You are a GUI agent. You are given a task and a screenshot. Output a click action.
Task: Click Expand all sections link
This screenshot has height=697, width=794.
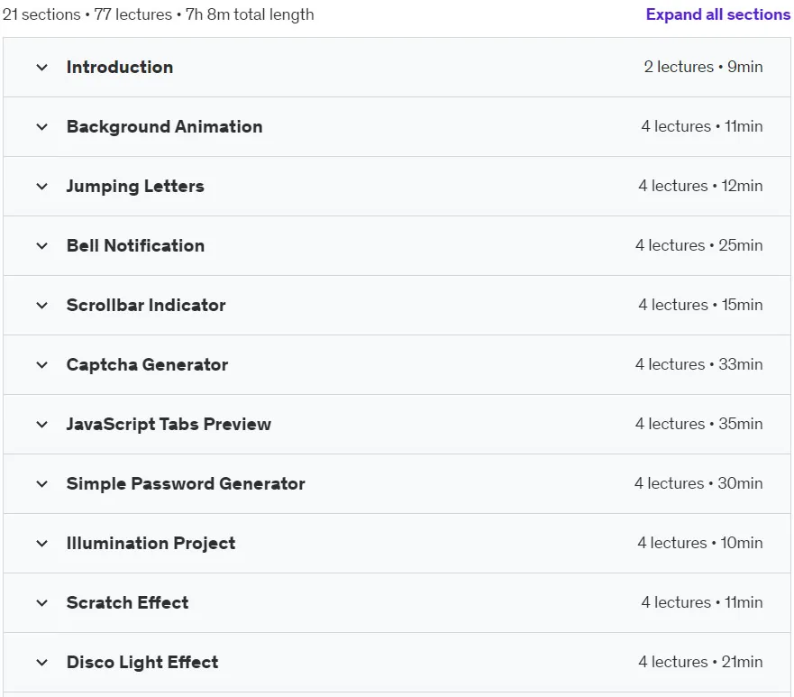tap(717, 14)
